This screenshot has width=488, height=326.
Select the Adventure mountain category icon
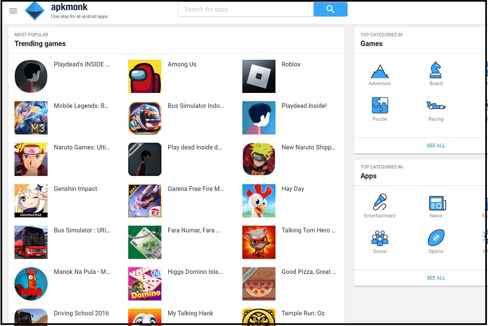379,71
